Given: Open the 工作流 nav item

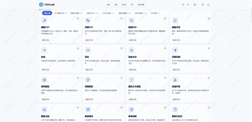Looking at the screenshot, I should tap(124, 5).
